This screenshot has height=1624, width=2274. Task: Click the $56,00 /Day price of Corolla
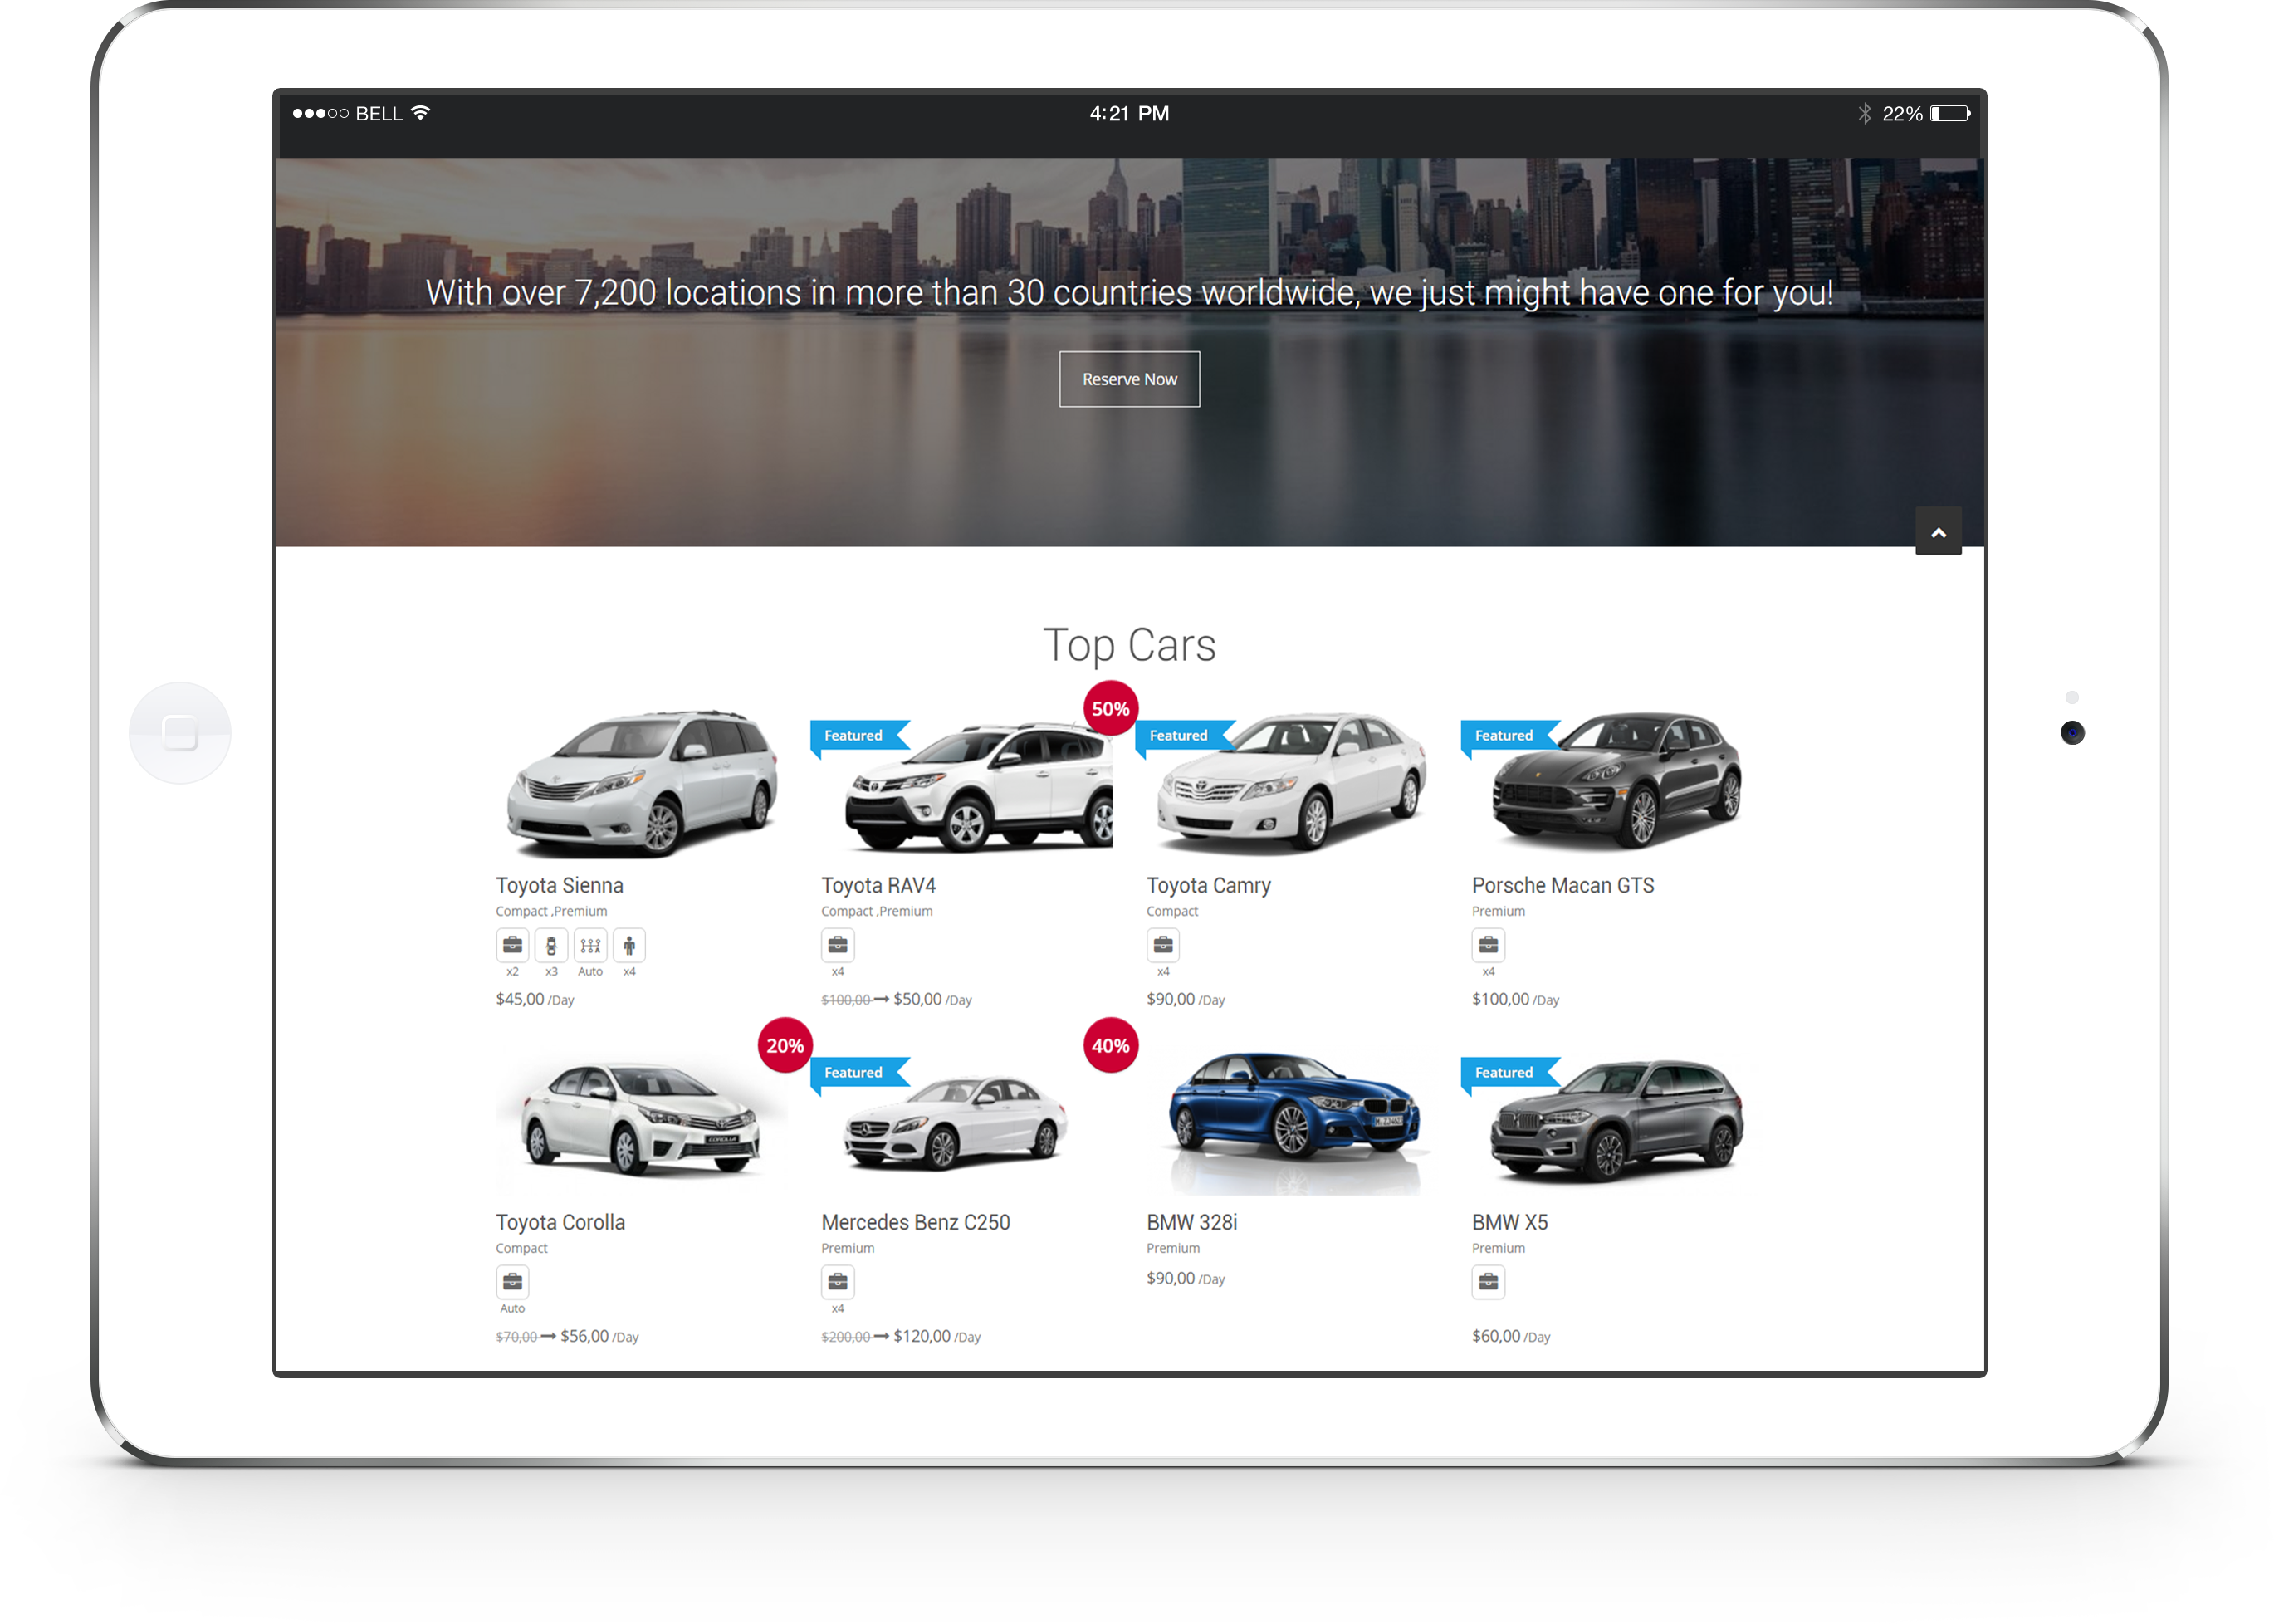click(599, 1336)
